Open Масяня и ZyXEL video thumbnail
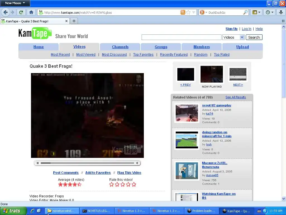The width and height of the screenshot is (286, 215). pyautogui.click(x=187, y=171)
